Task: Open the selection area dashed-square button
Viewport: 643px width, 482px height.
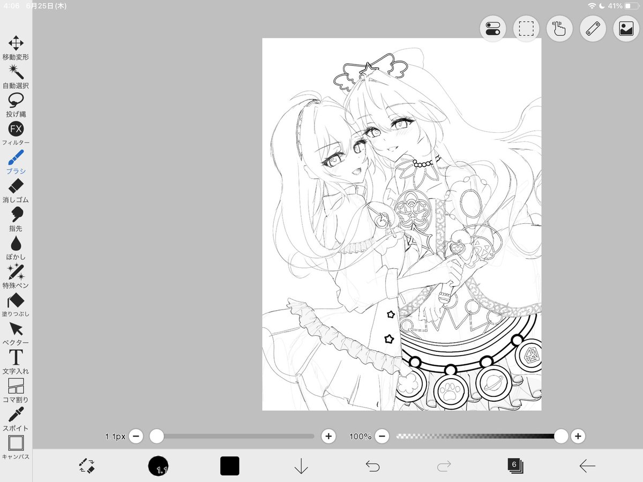Action: click(526, 29)
